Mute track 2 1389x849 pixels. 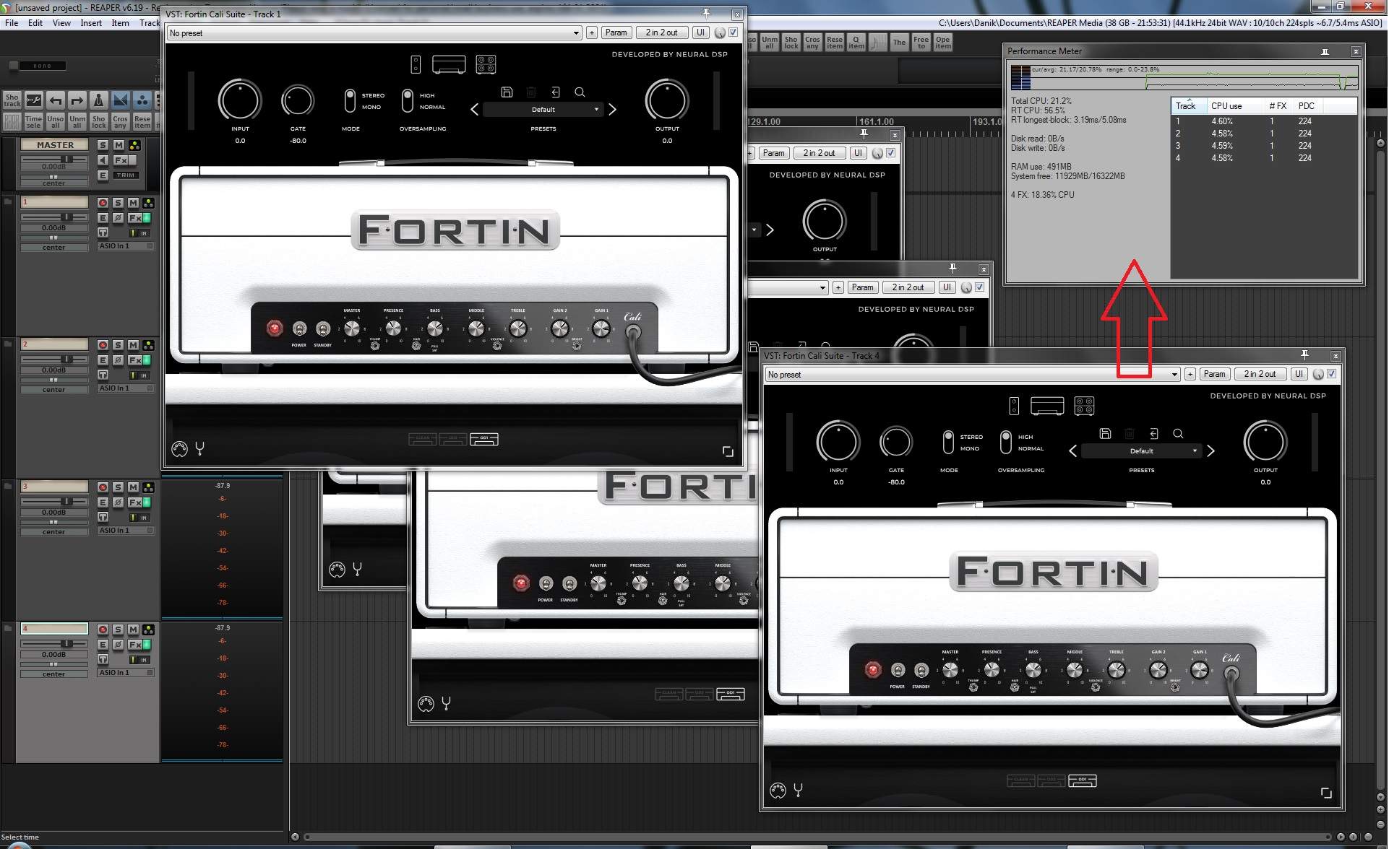pos(133,345)
